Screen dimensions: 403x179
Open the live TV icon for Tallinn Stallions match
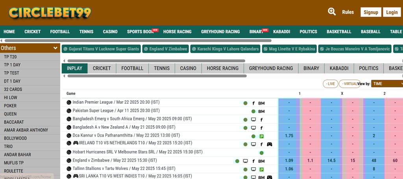[x=253, y=169]
